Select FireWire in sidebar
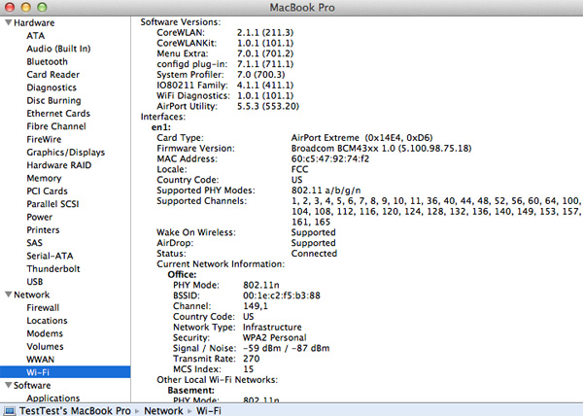Image resolution: width=583 pixels, height=416 pixels. click(44, 139)
